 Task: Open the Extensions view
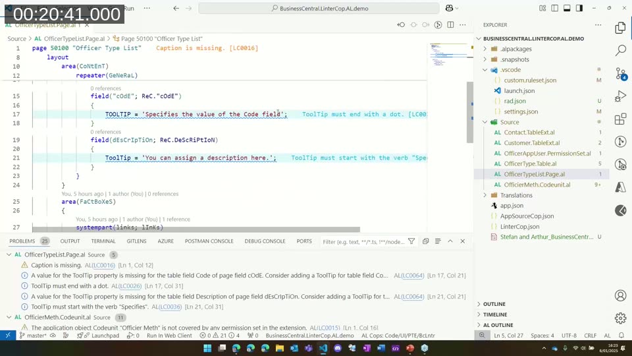[x=620, y=119]
